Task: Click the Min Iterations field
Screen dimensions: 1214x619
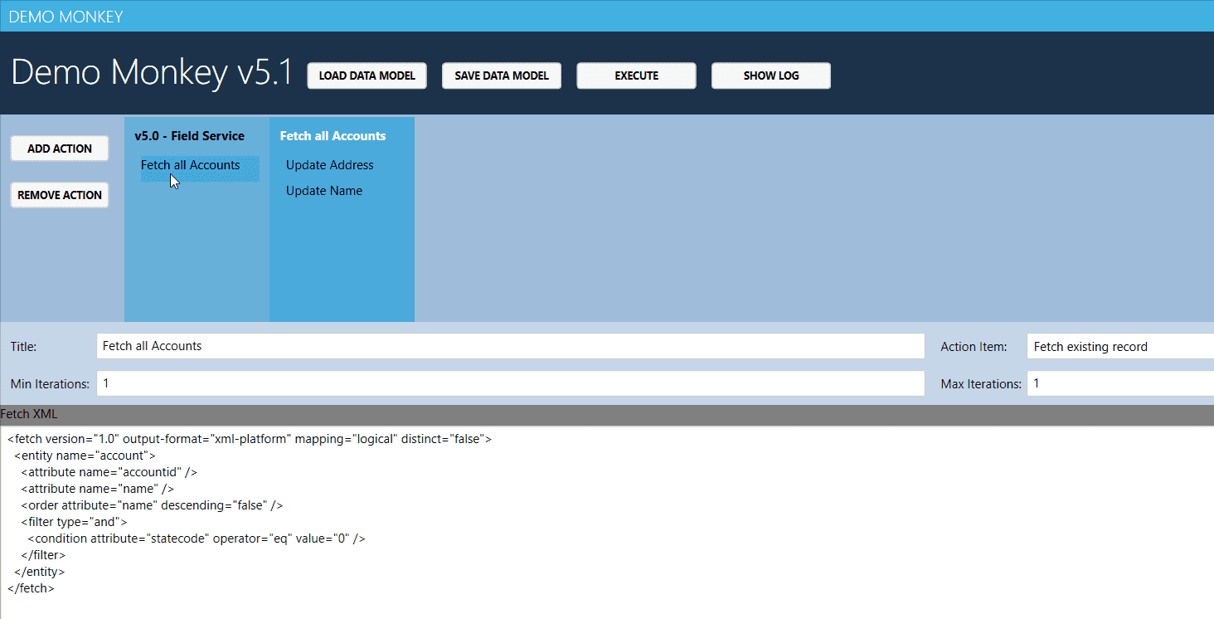Action: point(510,383)
